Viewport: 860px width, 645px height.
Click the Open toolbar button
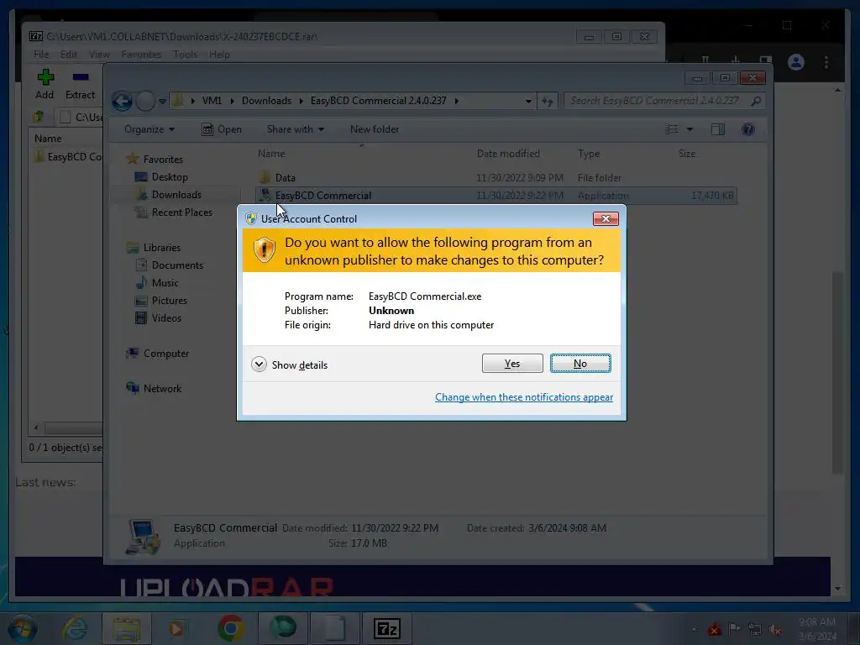pos(222,129)
